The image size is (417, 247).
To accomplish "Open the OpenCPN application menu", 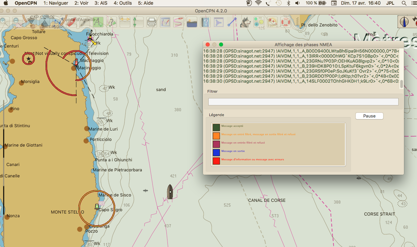I will pyautogui.click(x=26, y=3).
